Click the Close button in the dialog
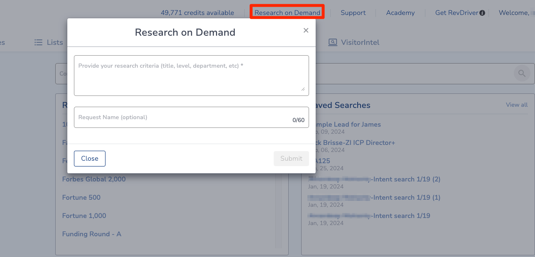The height and width of the screenshot is (257, 535). (x=90, y=159)
